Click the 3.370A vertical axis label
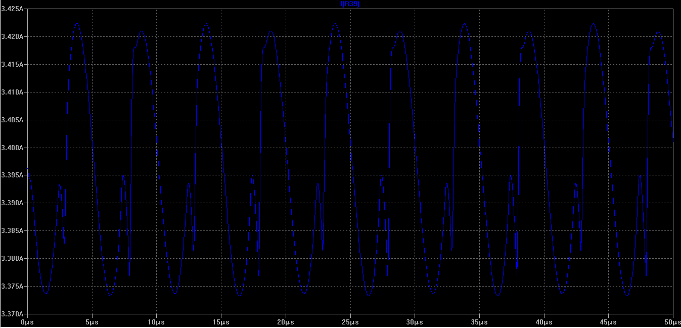 tap(12, 314)
